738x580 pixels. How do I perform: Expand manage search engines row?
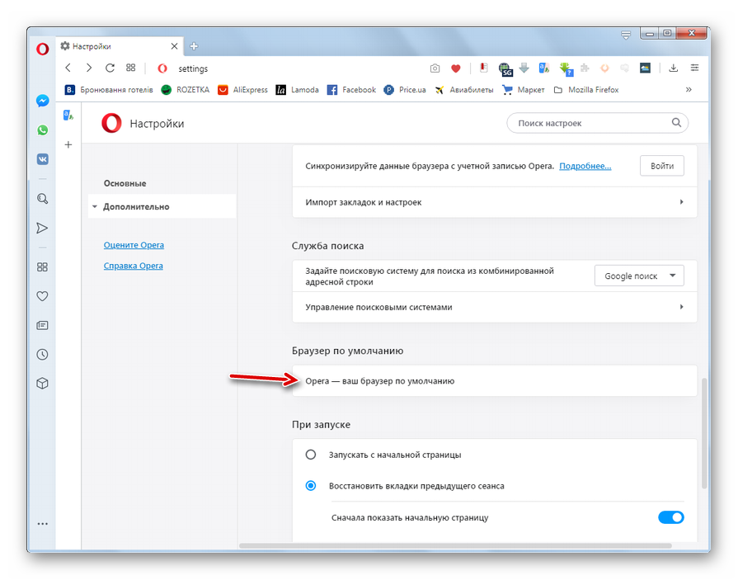coord(494,307)
